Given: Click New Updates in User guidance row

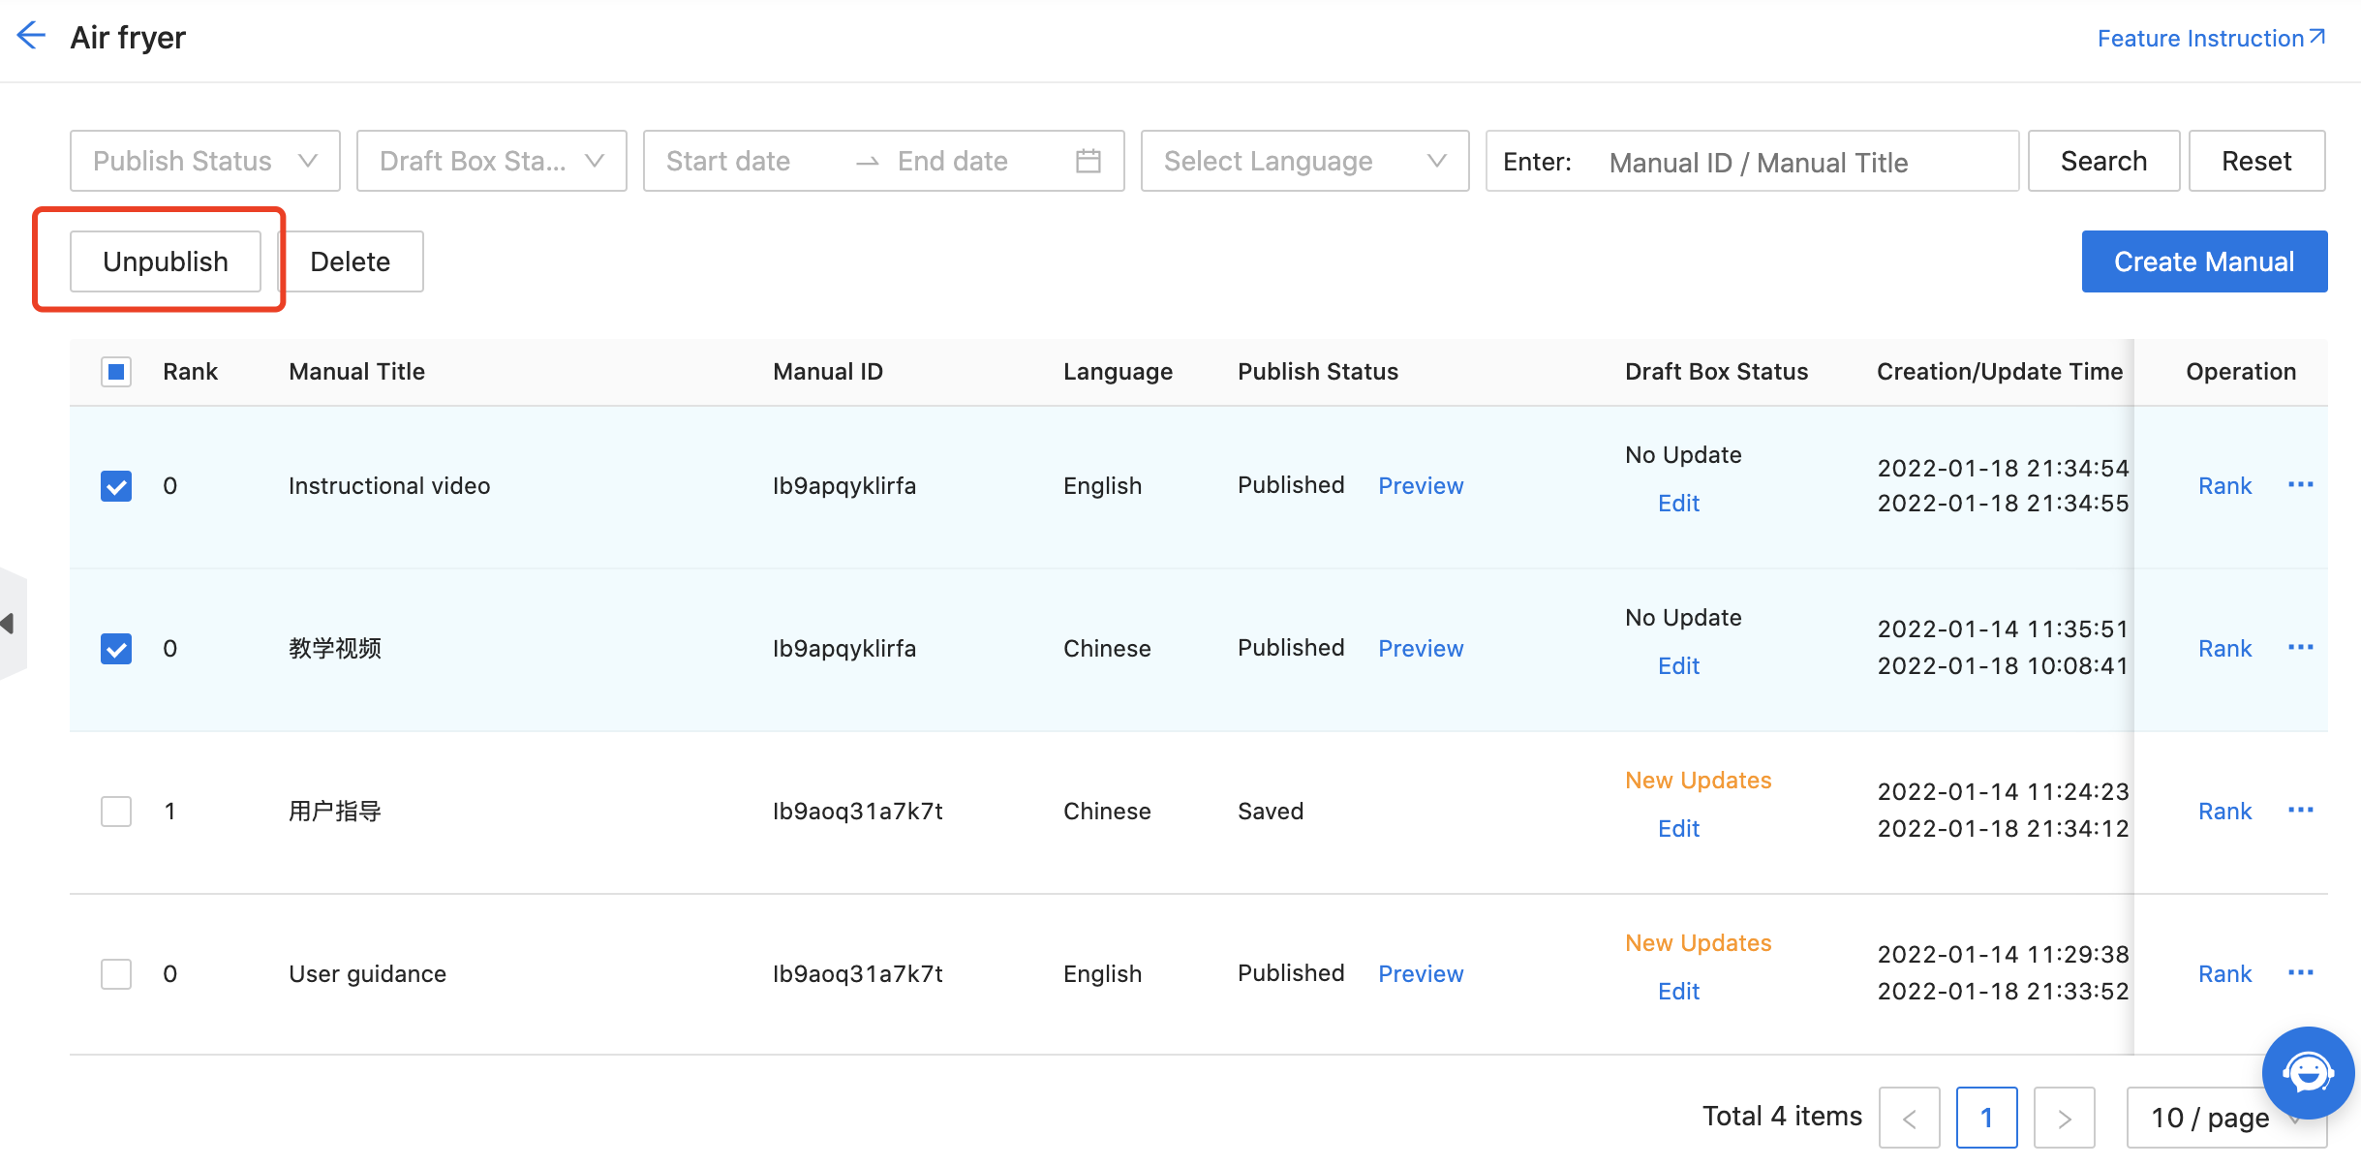Looking at the screenshot, I should click(1699, 942).
